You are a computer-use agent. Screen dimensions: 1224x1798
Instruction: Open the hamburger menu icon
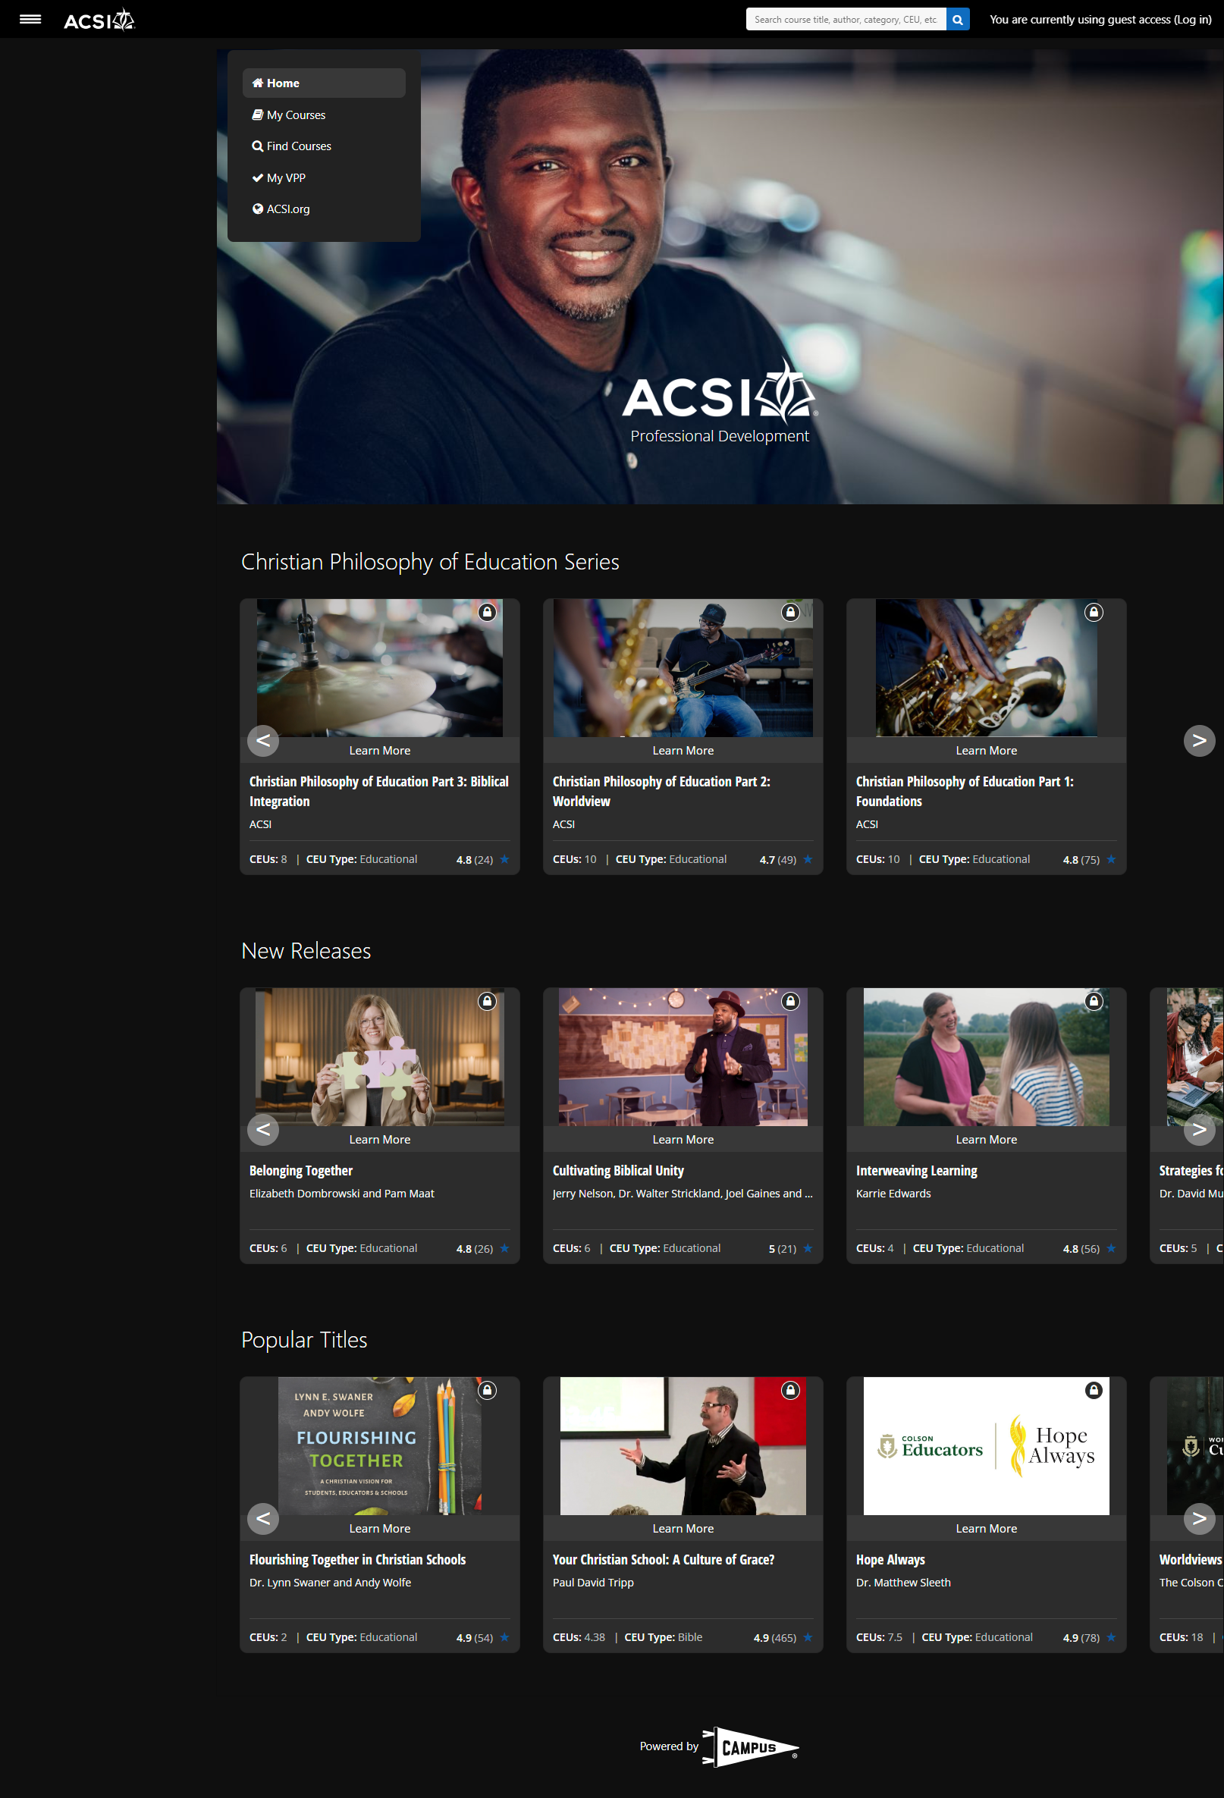pos(30,20)
